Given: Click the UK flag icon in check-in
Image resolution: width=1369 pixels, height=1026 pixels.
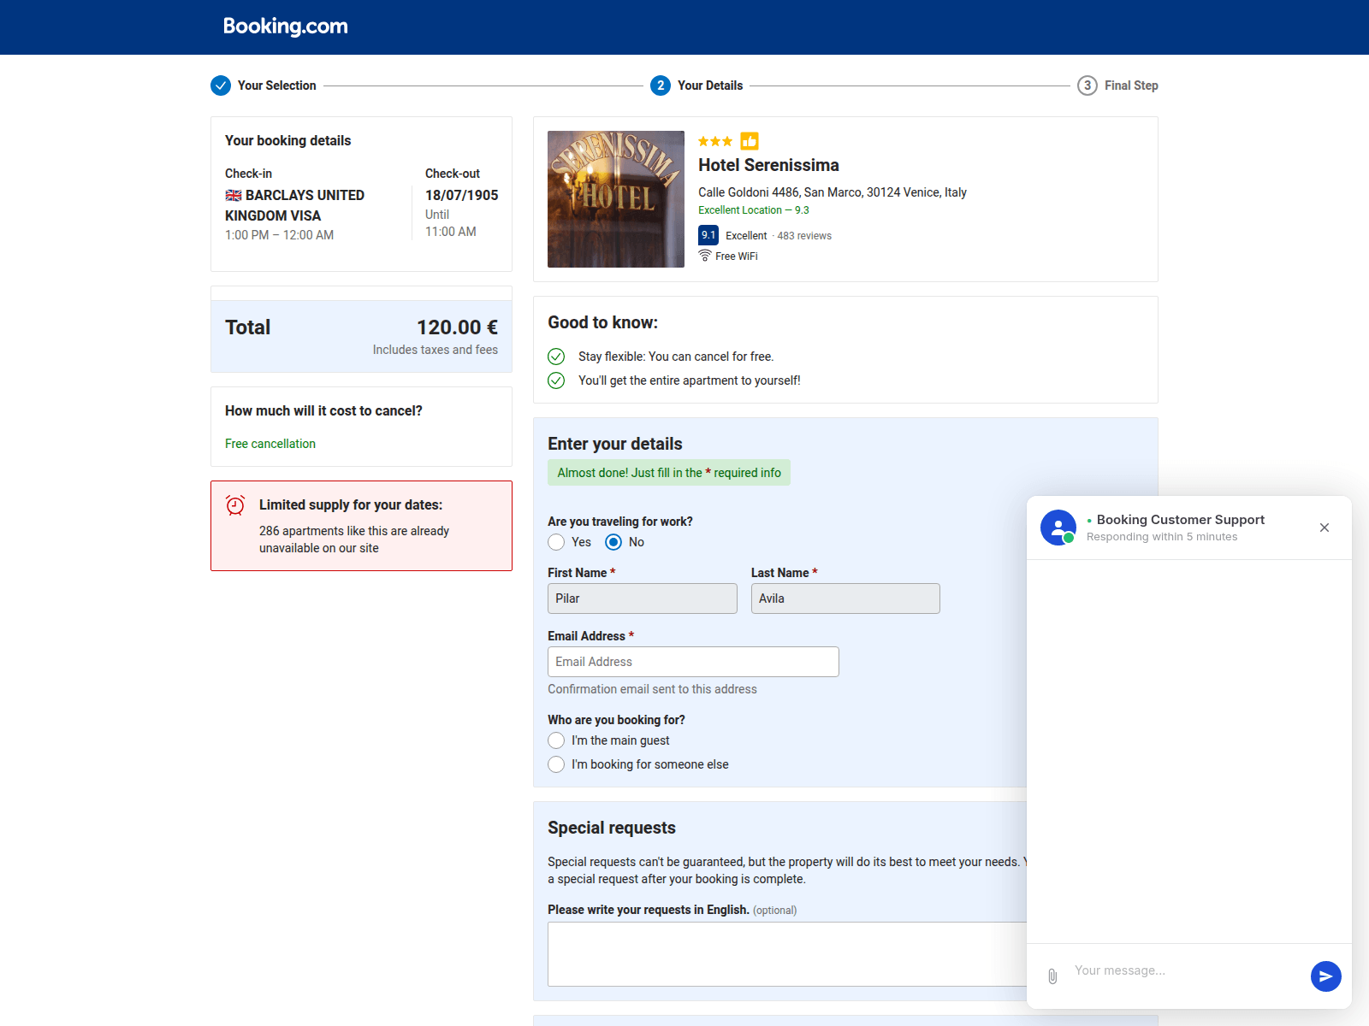Looking at the screenshot, I should click(x=234, y=195).
